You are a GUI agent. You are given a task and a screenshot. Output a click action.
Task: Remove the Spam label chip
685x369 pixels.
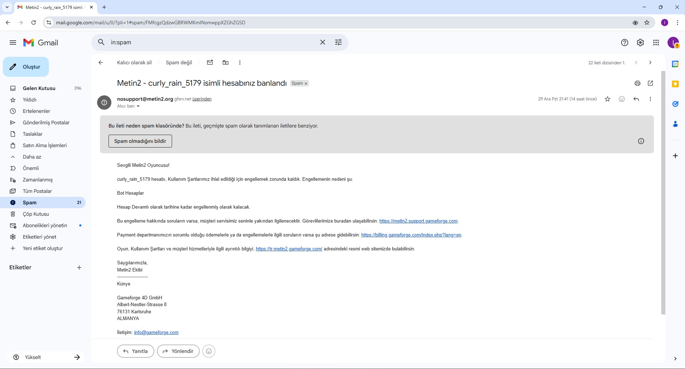click(306, 84)
